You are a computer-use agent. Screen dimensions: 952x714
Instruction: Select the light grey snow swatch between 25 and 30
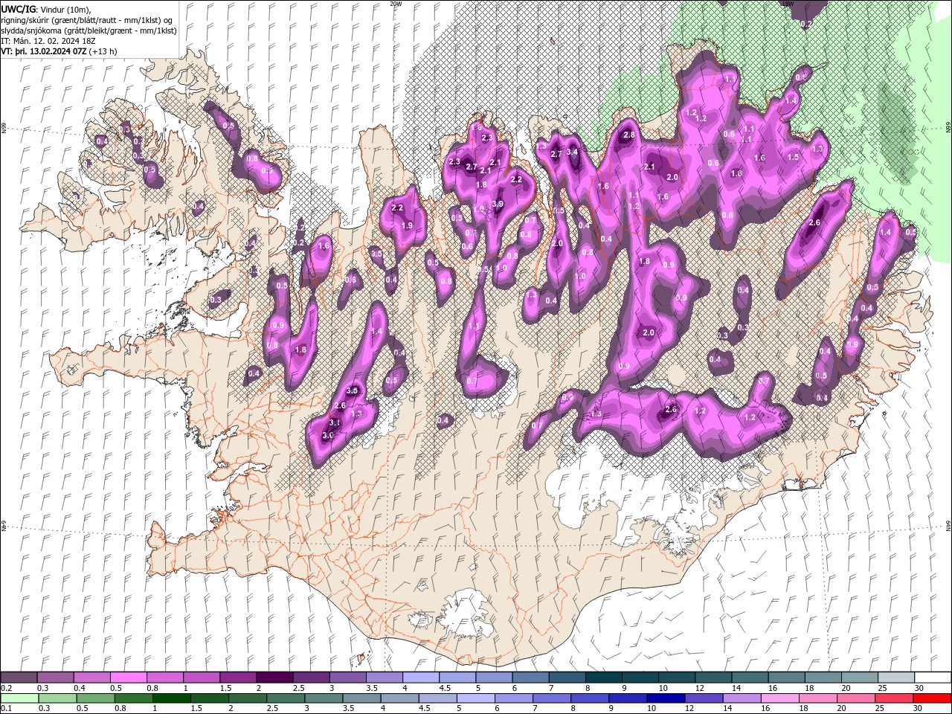895,677
